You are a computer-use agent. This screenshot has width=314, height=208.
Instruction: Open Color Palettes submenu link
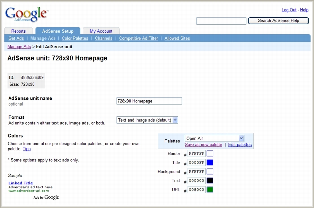click(75, 38)
